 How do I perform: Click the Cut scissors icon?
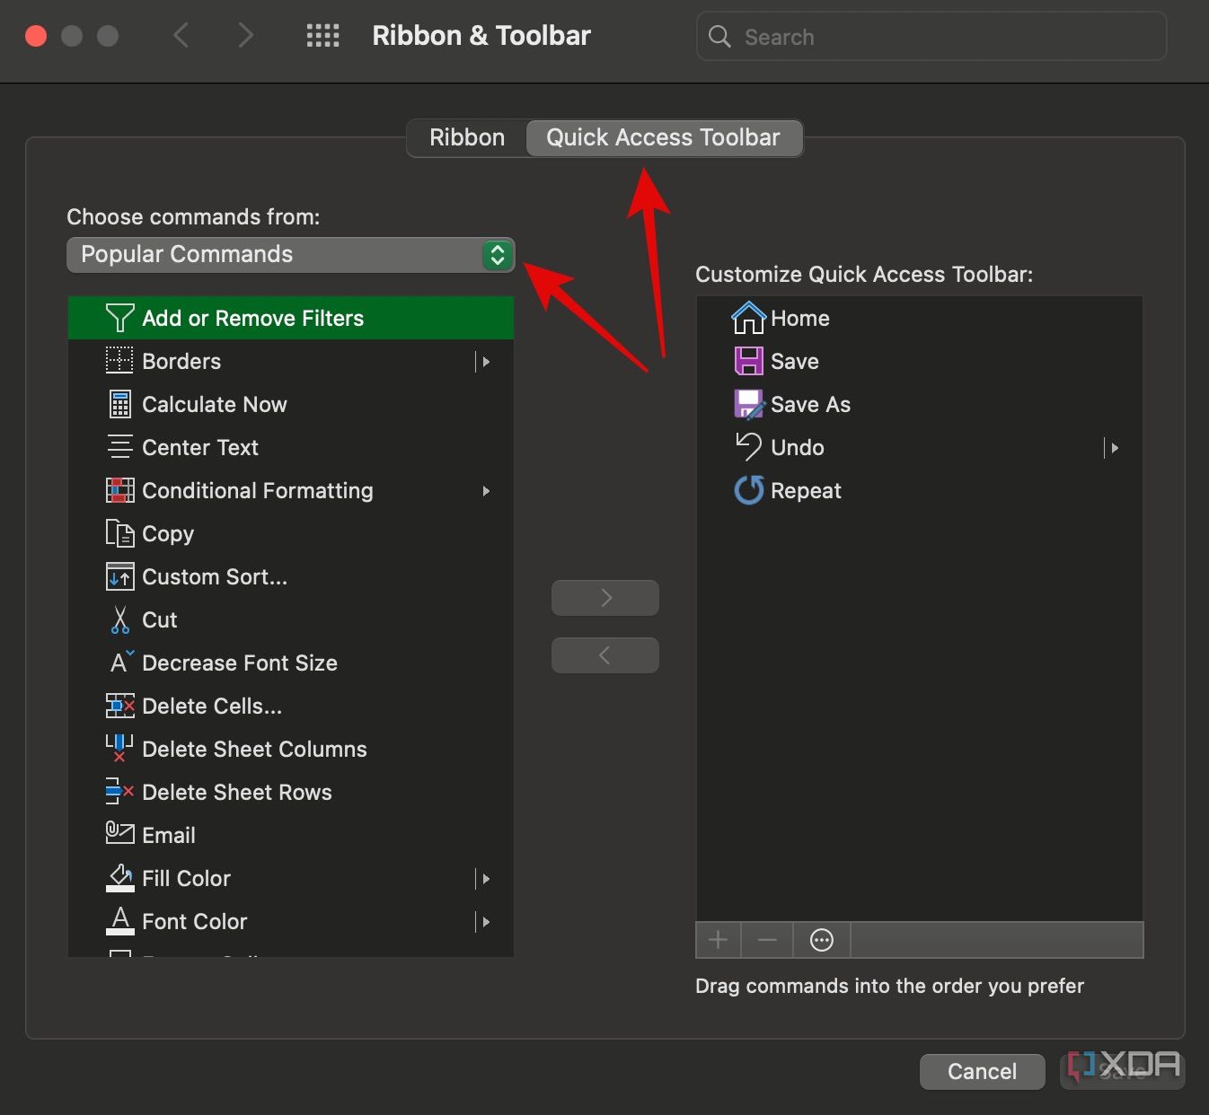coord(119,619)
